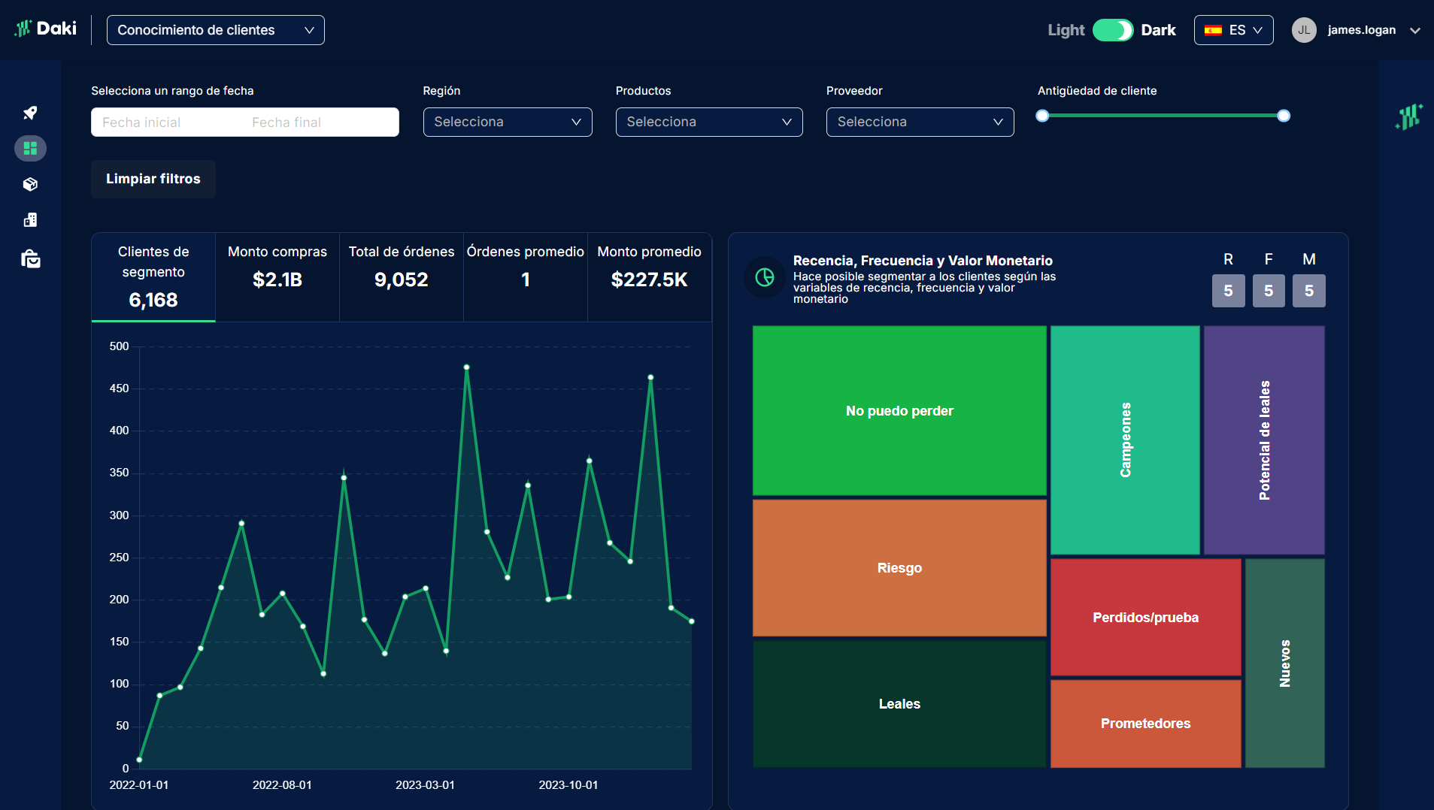This screenshot has height=810, width=1434.
Task: Click the 2023-03-01 axis label
Action: (x=425, y=785)
